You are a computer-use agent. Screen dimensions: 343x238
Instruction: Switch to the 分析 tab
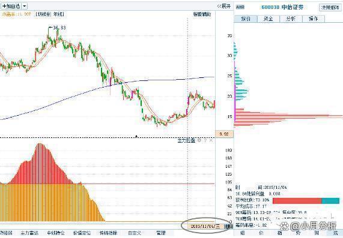pyautogui.click(x=291, y=19)
